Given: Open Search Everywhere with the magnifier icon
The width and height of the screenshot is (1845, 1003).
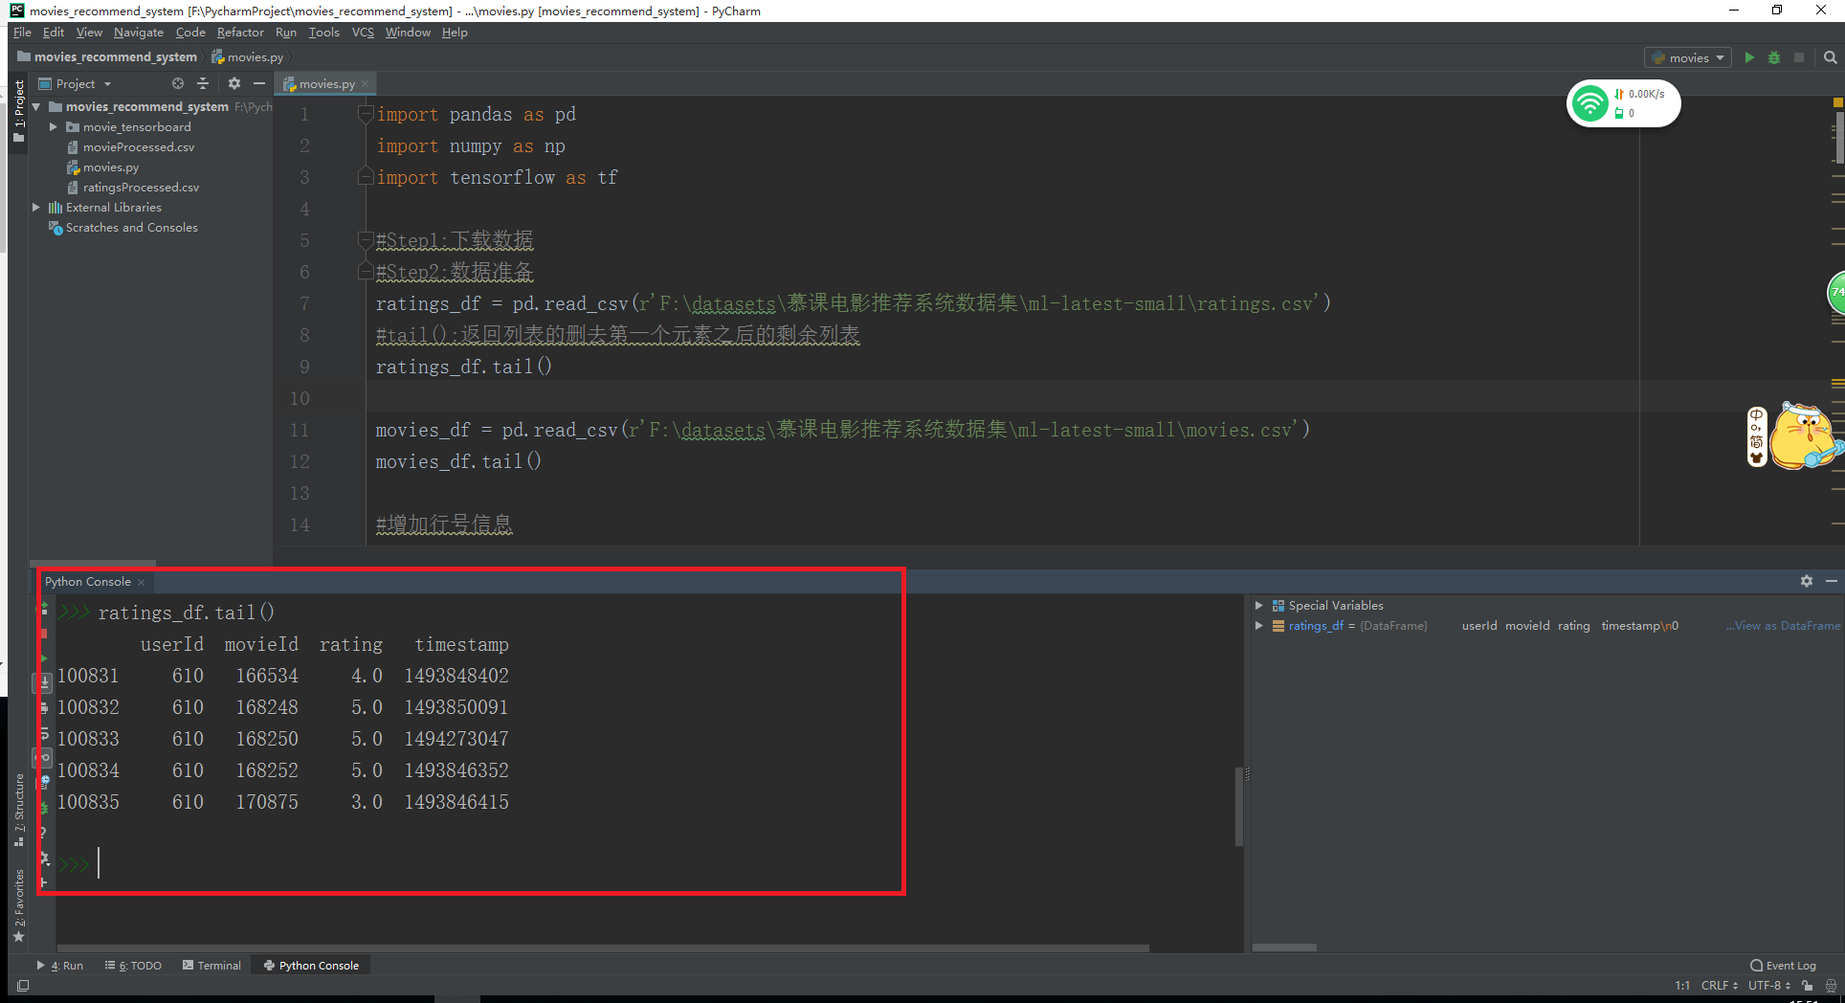Looking at the screenshot, I should point(1829,57).
